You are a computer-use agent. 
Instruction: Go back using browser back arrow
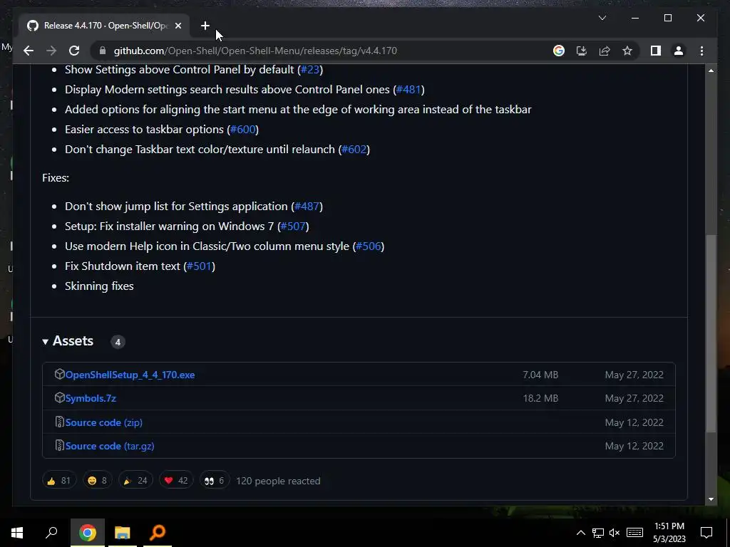pos(29,51)
